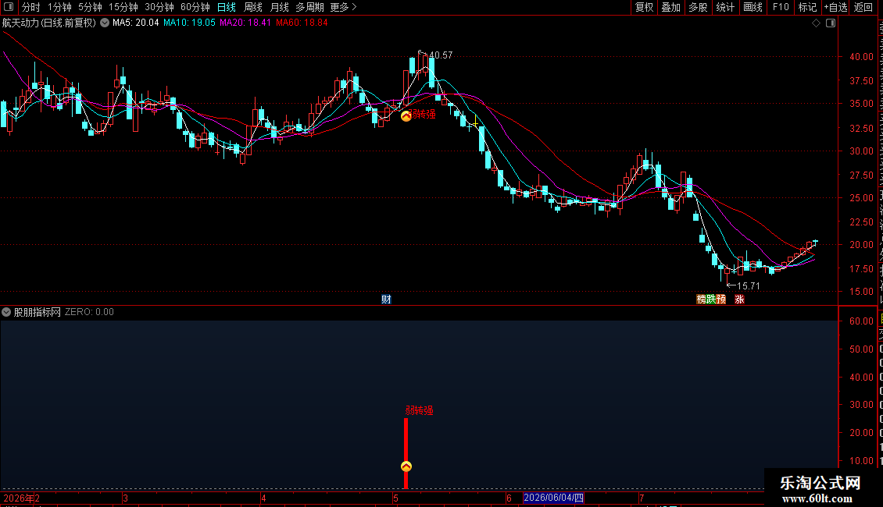Viewport: 883px width, 507px height.
Task: Click the 60.00 indicator axis label
Action: pos(862,321)
